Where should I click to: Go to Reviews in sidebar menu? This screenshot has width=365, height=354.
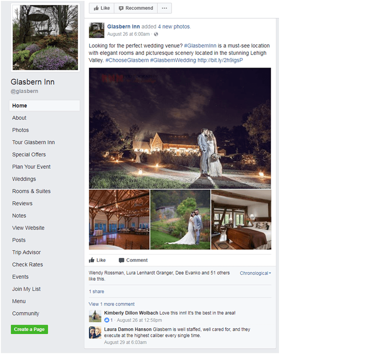pos(22,203)
